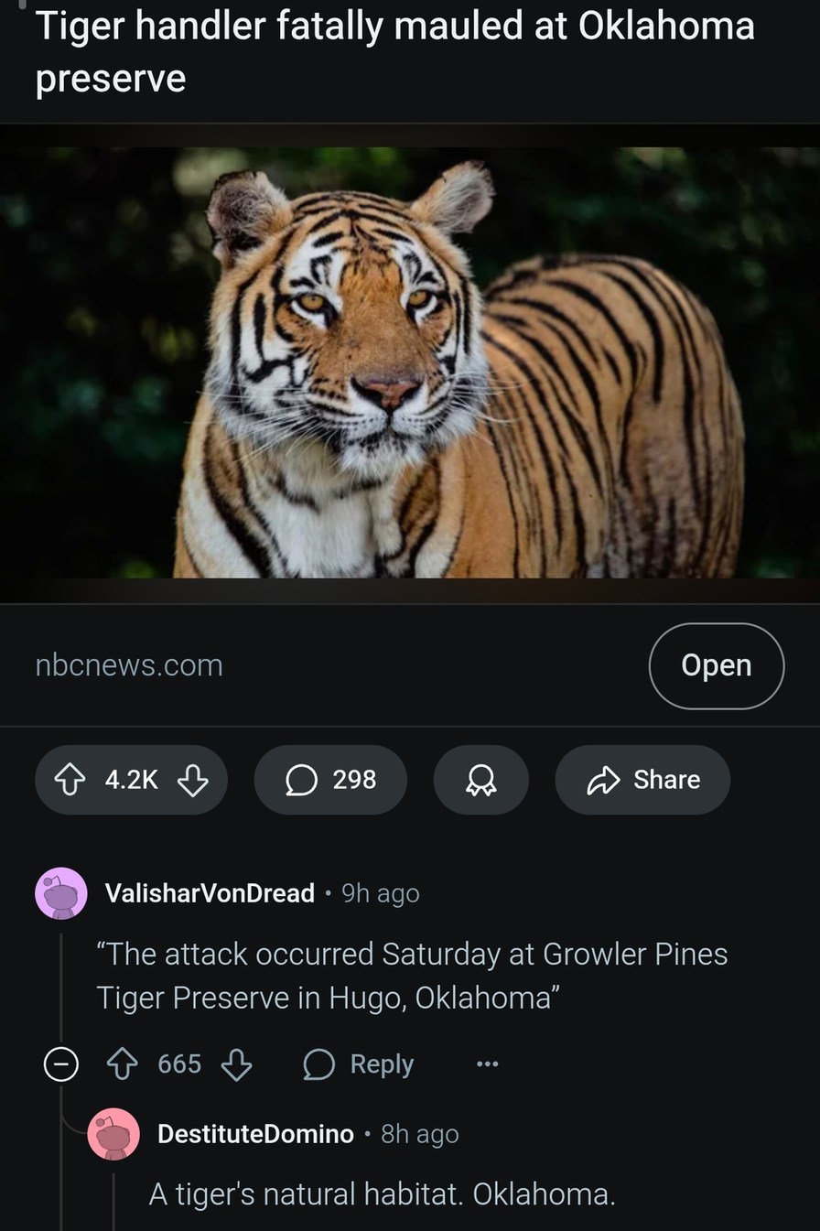Downvote ValisharVonDread's comment
This screenshot has height=1231, width=820.
pos(235,1064)
